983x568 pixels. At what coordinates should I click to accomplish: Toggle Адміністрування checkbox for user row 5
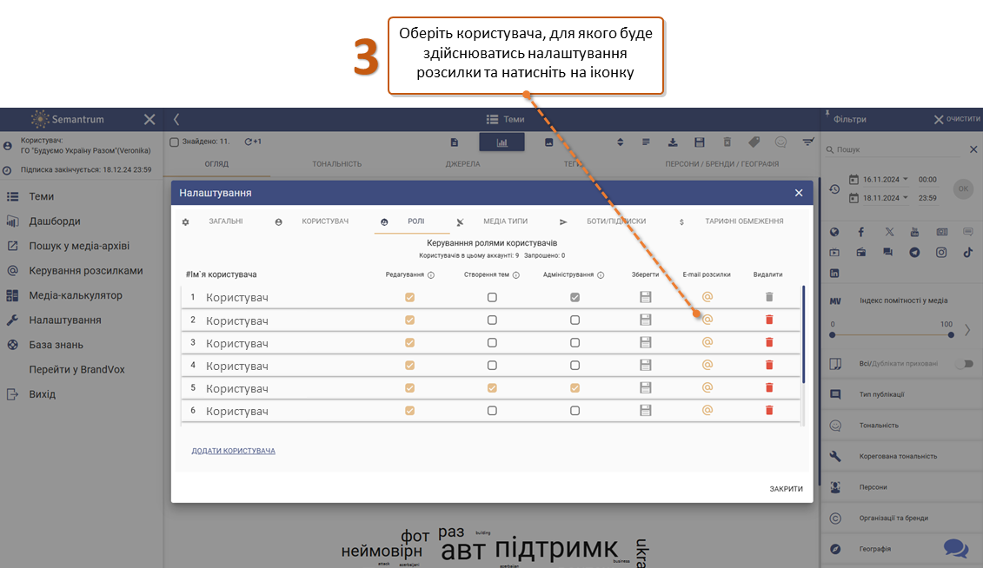coord(575,388)
